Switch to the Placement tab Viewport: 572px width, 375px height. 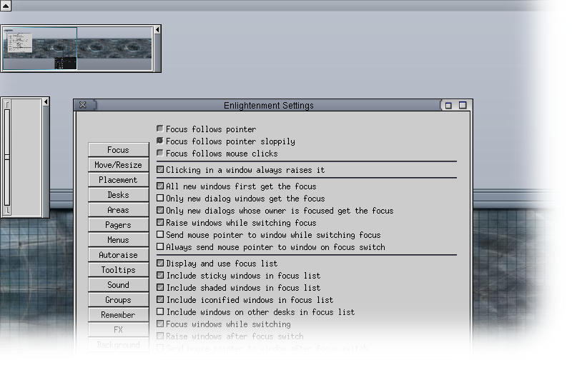(x=118, y=180)
